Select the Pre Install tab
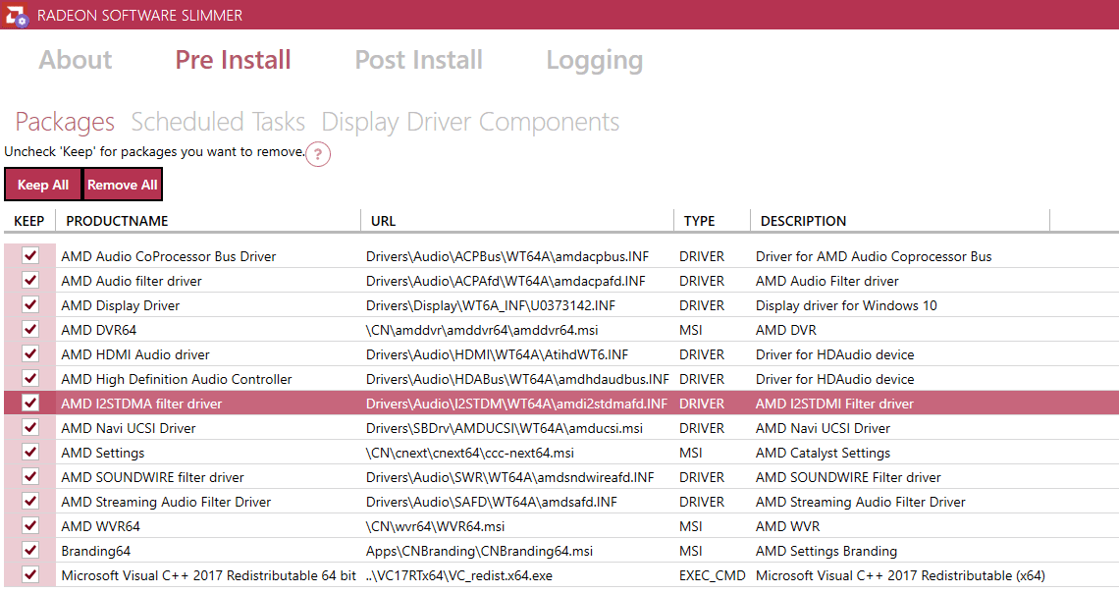Image resolution: width=1119 pixels, height=593 pixels. (x=233, y=60)
